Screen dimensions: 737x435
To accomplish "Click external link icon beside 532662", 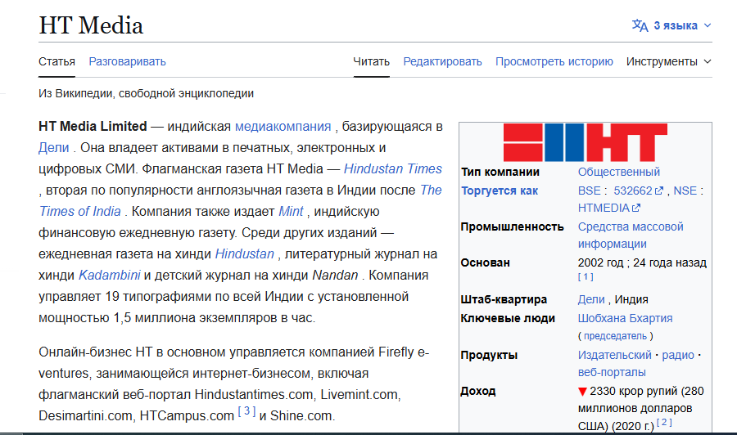I will coord(659,191).
